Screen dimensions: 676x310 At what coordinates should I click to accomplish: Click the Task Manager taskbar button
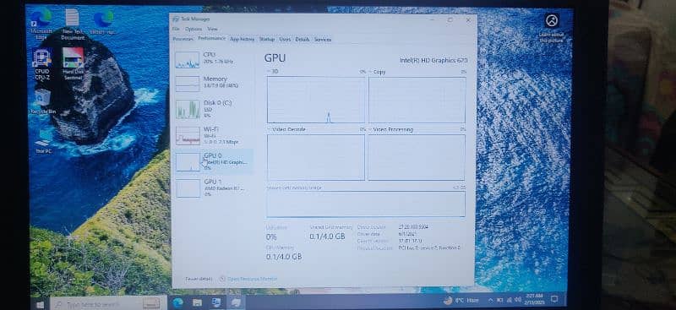[x=236, y=302]
